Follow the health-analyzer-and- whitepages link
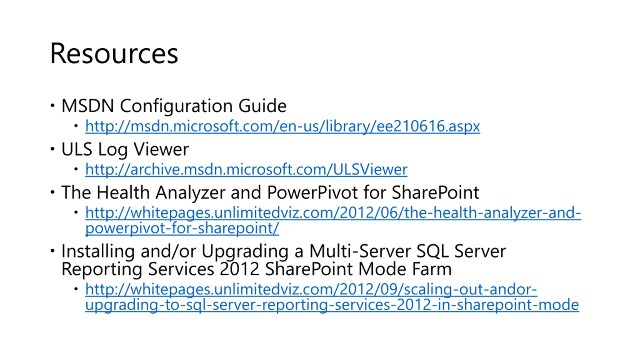The height and width of the screenshot is (360, 640). [x=333, y=213]
